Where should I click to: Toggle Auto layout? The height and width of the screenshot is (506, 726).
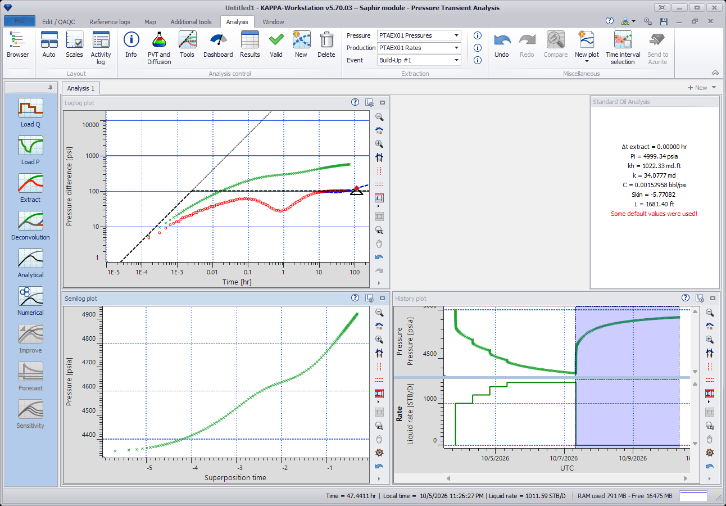click(x=49, y=45)
